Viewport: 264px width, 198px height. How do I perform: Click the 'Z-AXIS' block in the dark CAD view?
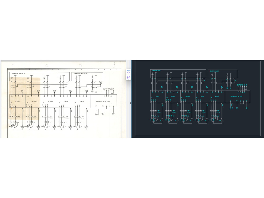pos(202,97)
